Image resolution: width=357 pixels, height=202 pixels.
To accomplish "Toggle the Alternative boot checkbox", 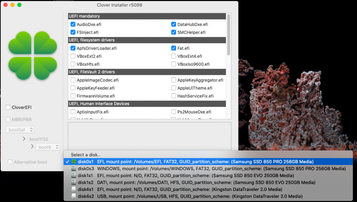I will click(10, 162).
